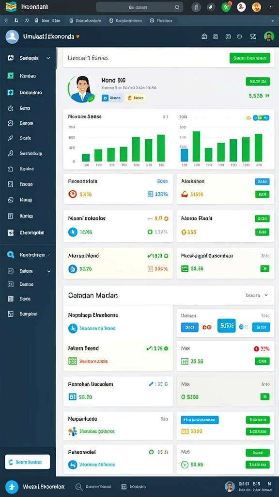Click the blue magnifier icon beside Kentndnam
The height and width of the screenshot is (497, 279).
pyautogui.click(x=11, y=255)
